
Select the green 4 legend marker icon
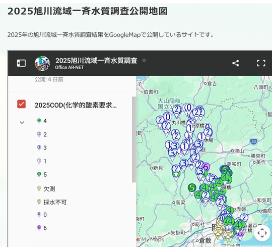coord(39,121)
